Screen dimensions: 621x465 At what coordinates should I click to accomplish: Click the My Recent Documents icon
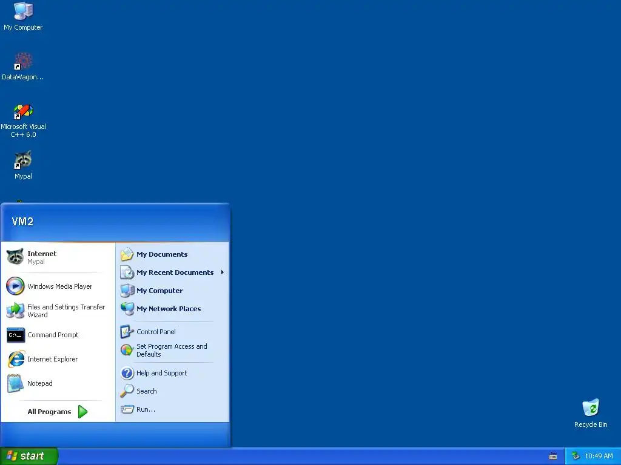(127, 272)
